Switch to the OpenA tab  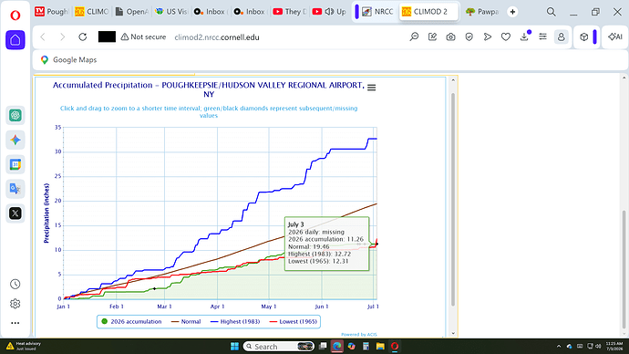(131, 12)
